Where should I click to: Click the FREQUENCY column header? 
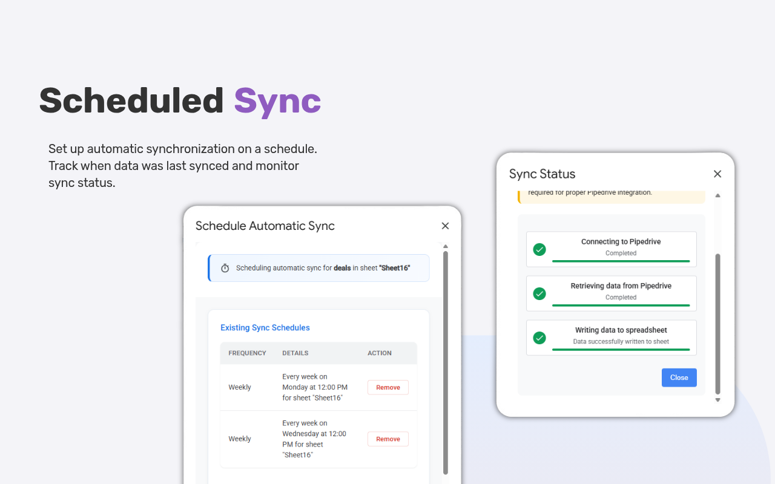click(248, 353)
